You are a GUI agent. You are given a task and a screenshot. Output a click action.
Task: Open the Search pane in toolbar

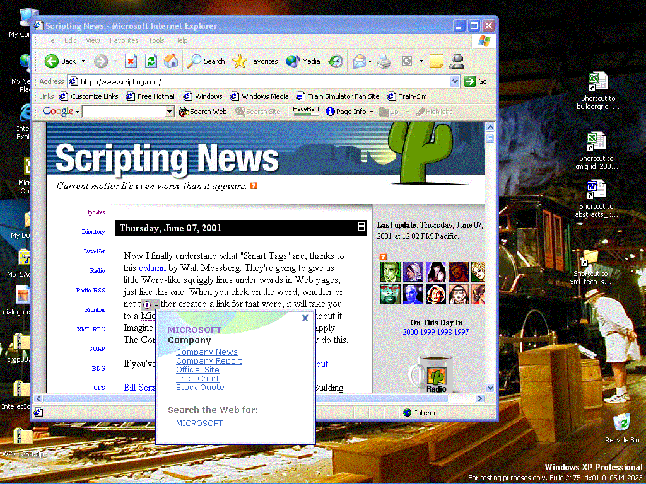pos(206,61)
